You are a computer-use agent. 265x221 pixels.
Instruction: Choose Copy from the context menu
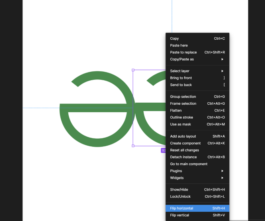(x=198, y=39)
